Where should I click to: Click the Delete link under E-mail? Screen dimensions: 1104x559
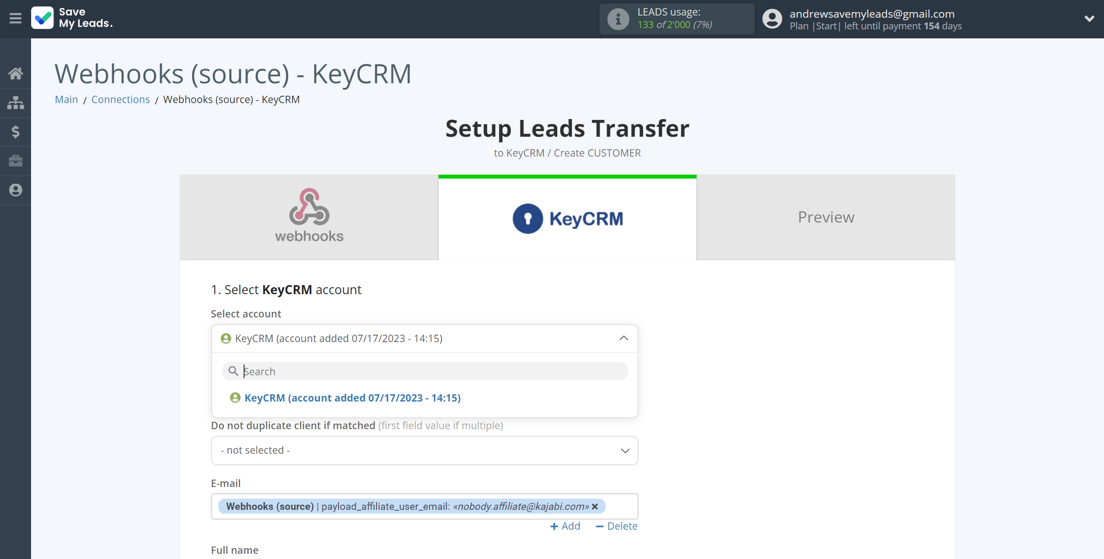pyautogui.click(x=616, y=526)
